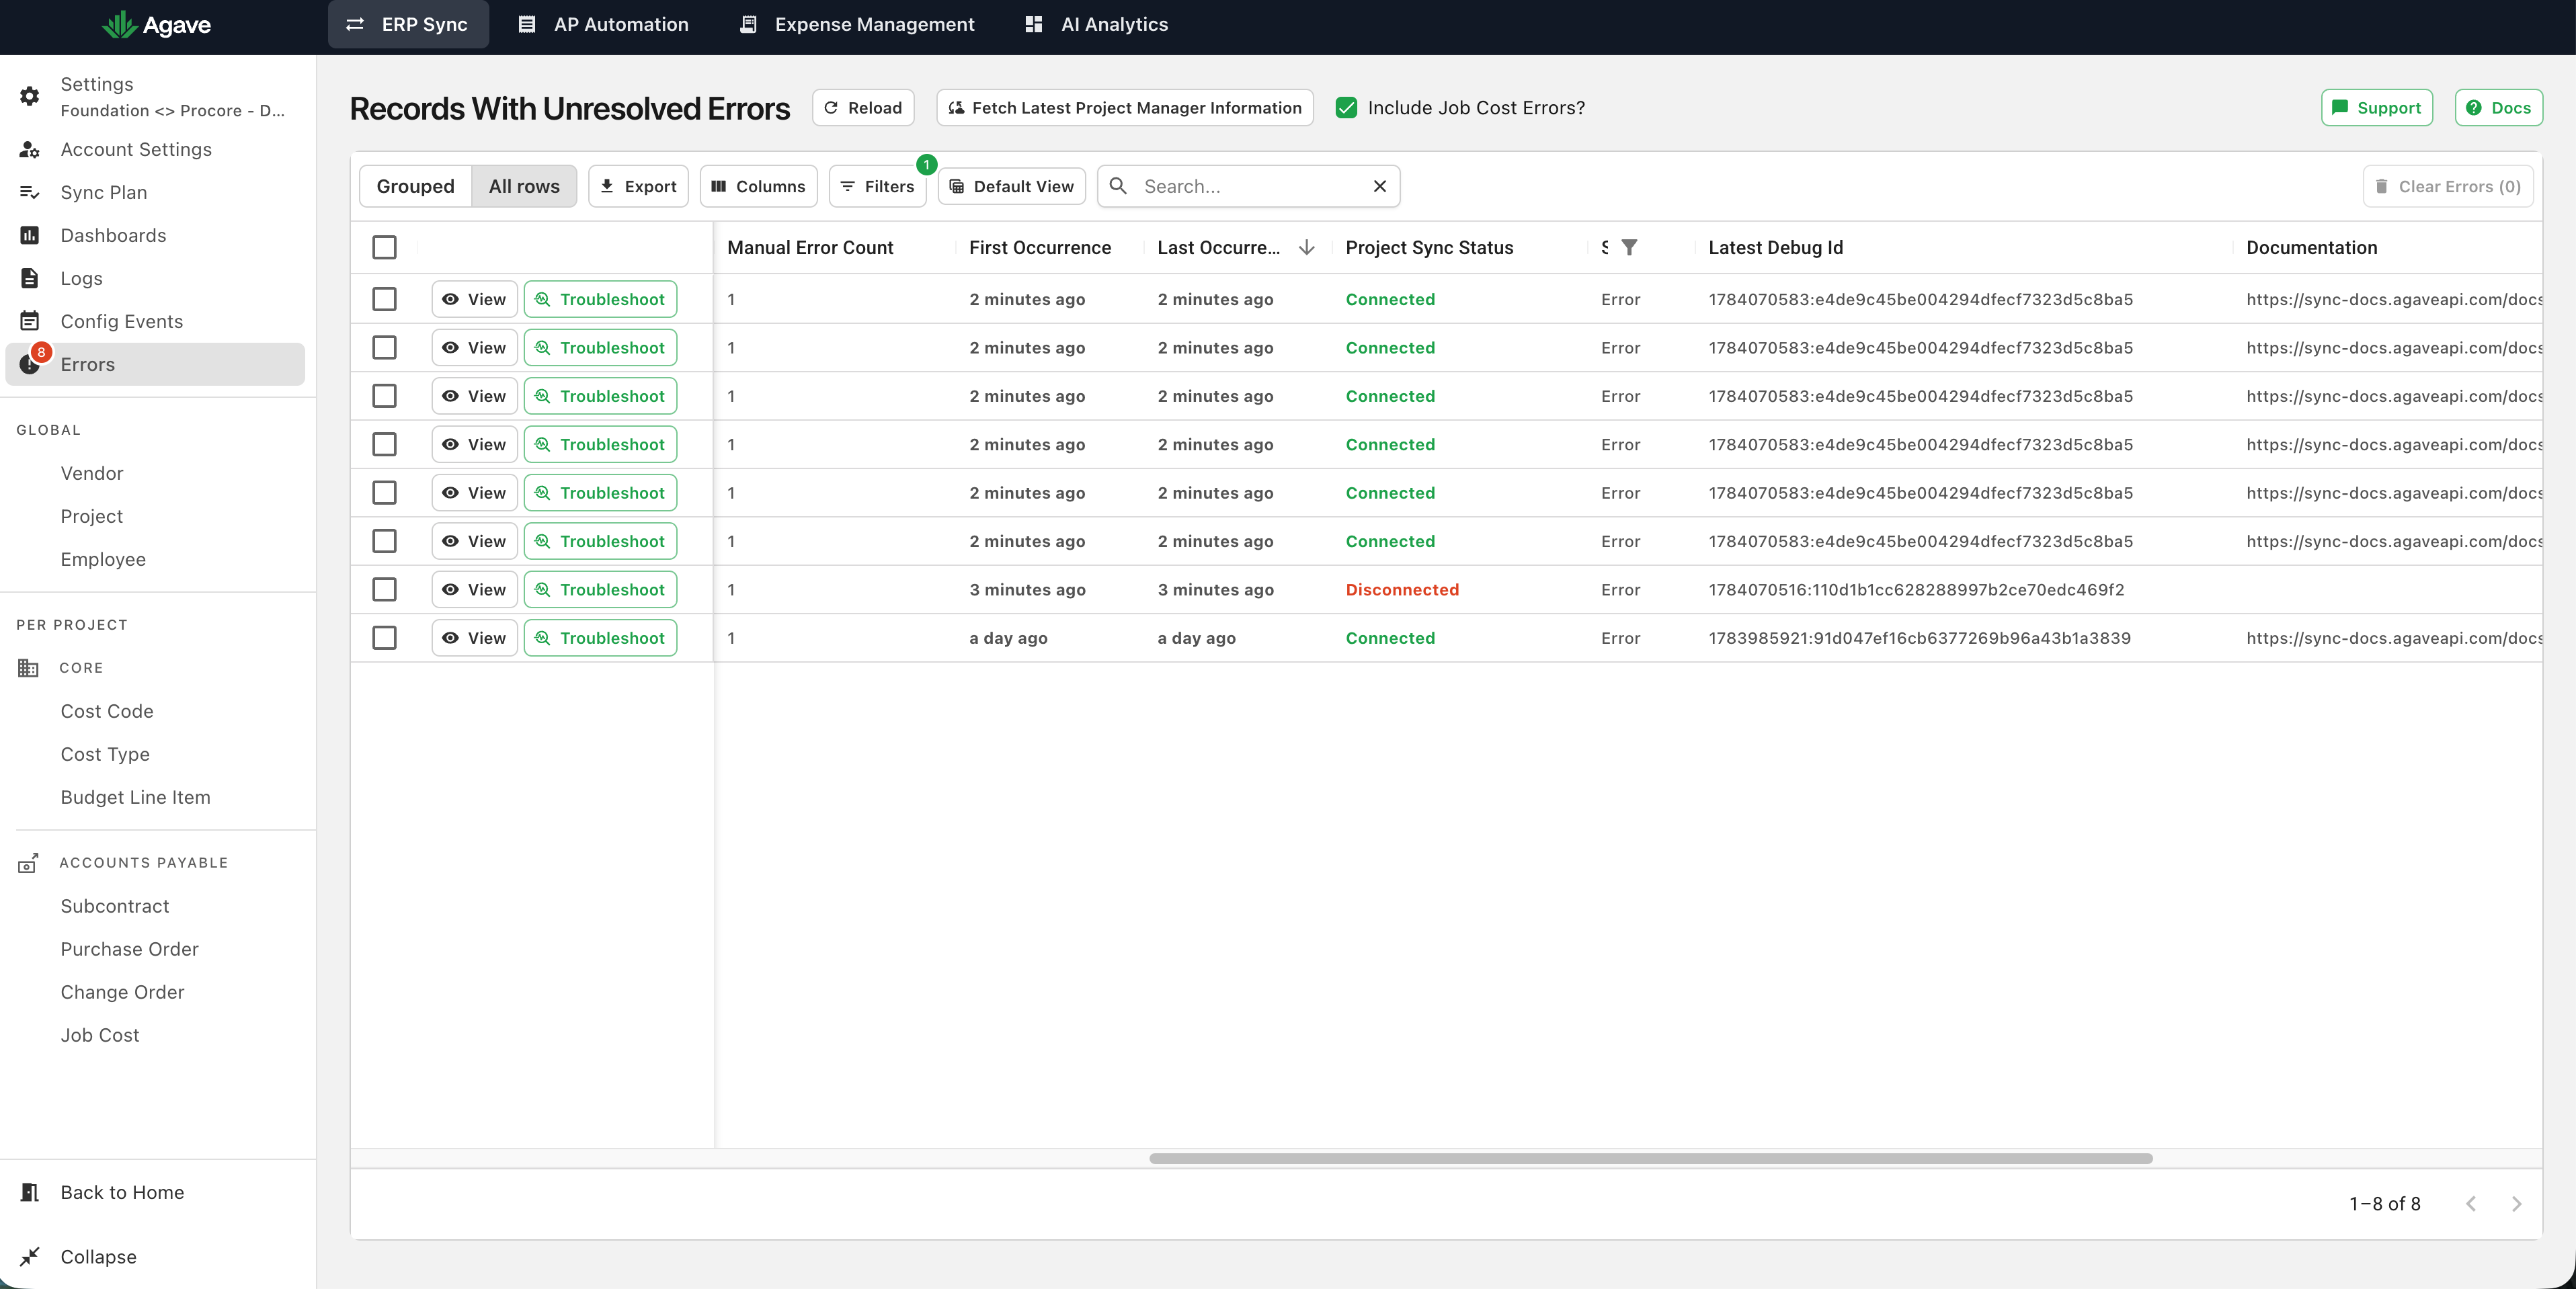Viewport: 2576px width, 1289px height.
Task: Go to next page arrow
Action: click(x=2516, y=1204)
